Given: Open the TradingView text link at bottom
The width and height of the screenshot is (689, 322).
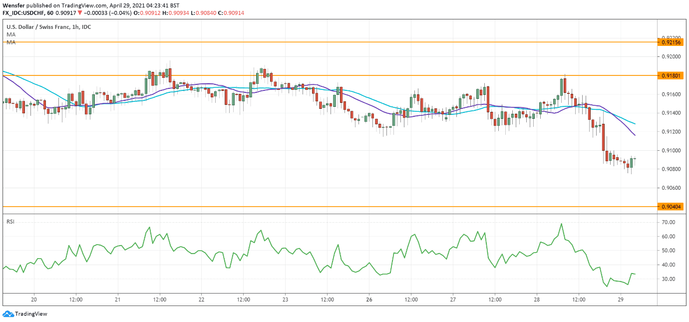Looking at the screenshot, I should [x=31, y=314].
